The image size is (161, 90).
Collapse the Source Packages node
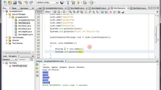click(7, 14)
